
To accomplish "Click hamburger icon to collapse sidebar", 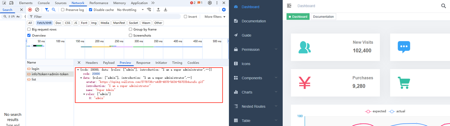I will (289, 6).
